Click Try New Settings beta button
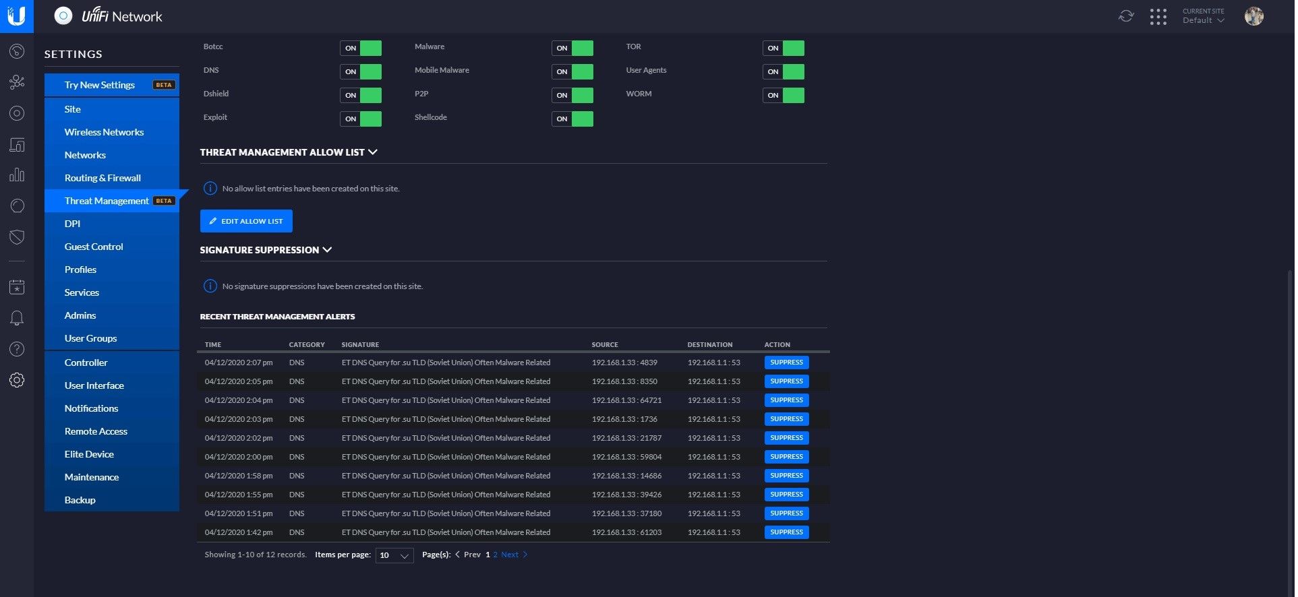This screenshot has height=597, width=1298. coord(112,85)
